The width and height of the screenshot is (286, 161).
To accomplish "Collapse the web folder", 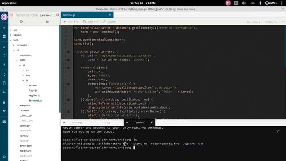I will pyautogui.click(x=11, y=40).
